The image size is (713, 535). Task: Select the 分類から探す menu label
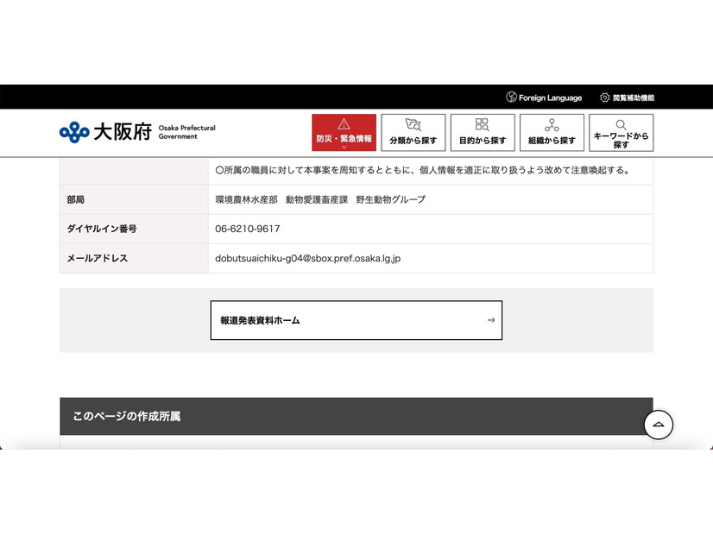pos(413,141)
